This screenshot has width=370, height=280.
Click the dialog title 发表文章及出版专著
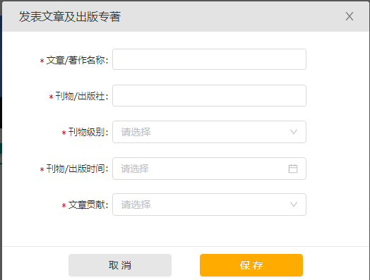[x=70, y=17]
